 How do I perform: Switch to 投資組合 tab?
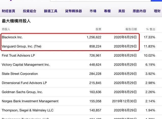(30, 11)
